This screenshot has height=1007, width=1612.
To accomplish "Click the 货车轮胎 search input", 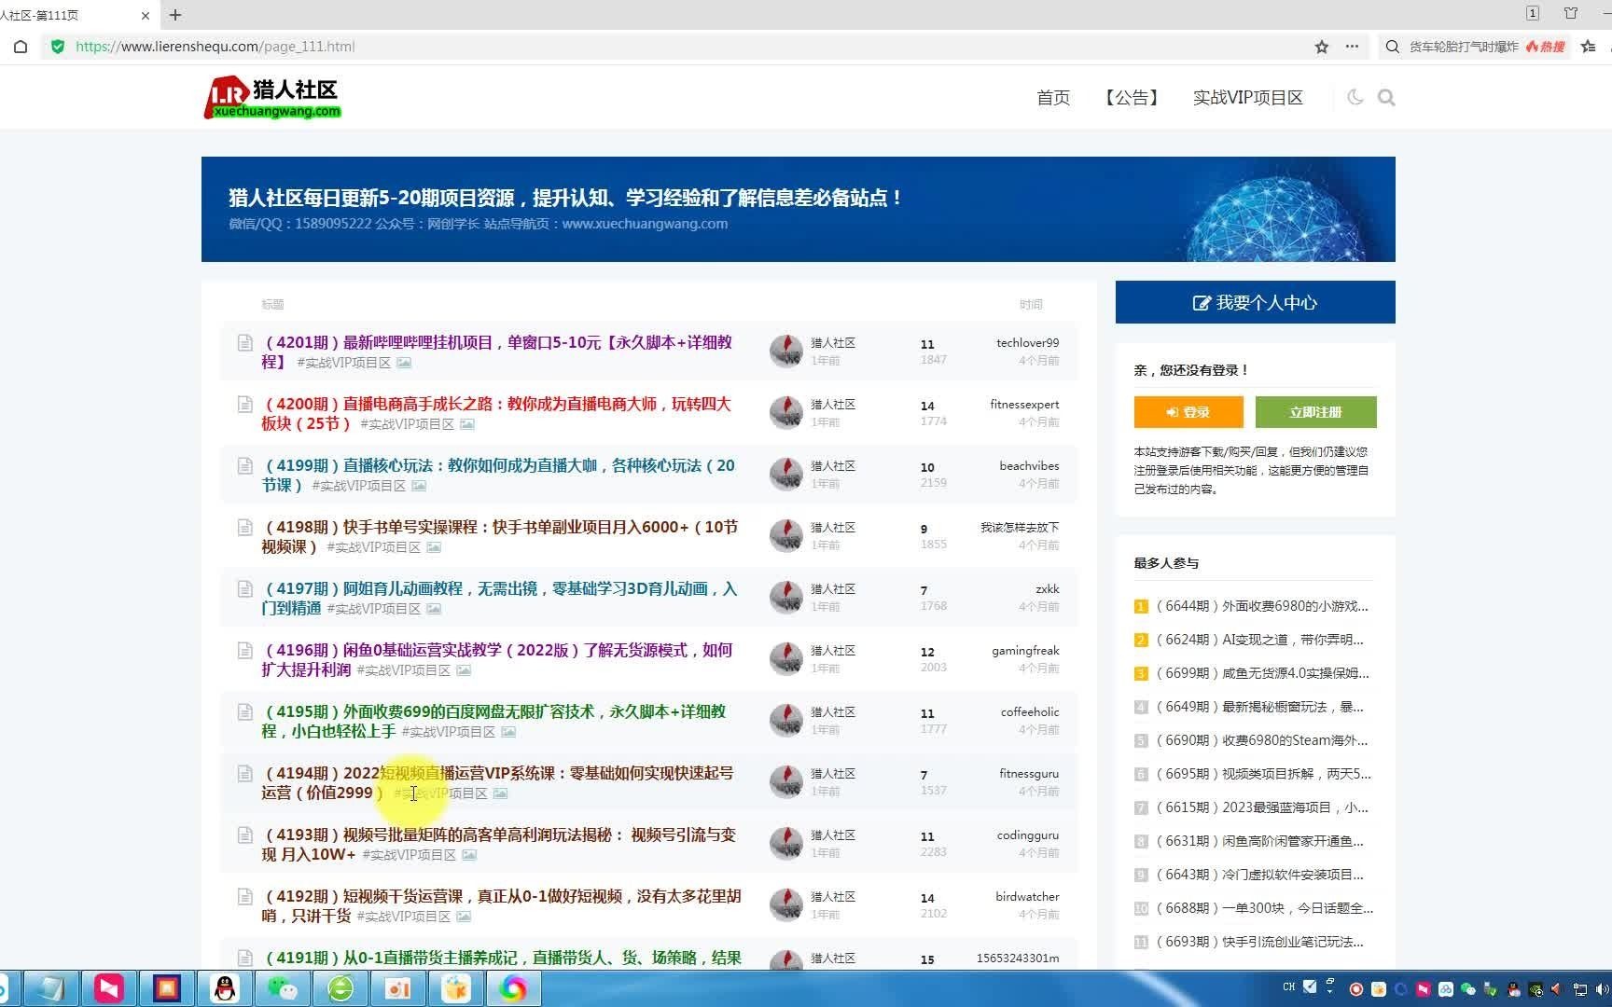I will point(1464,47).
